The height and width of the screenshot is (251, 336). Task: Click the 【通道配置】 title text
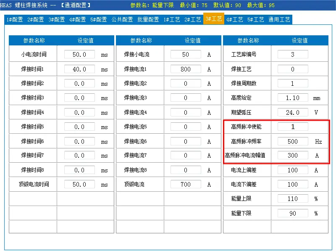point(76,5)
